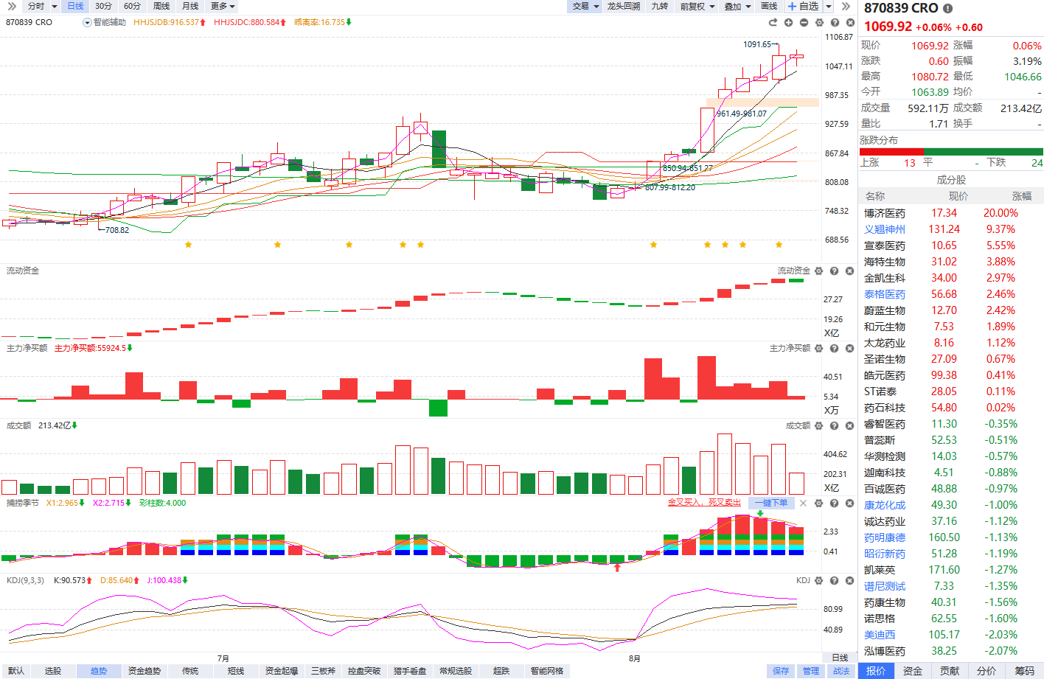Click info icon beside 870839 CRO

coord(947,8)
